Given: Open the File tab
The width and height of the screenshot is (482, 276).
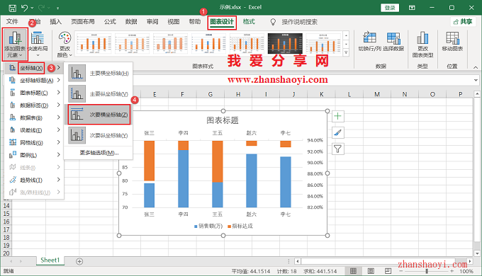Looking at the screenshot, I should [12, 22].
